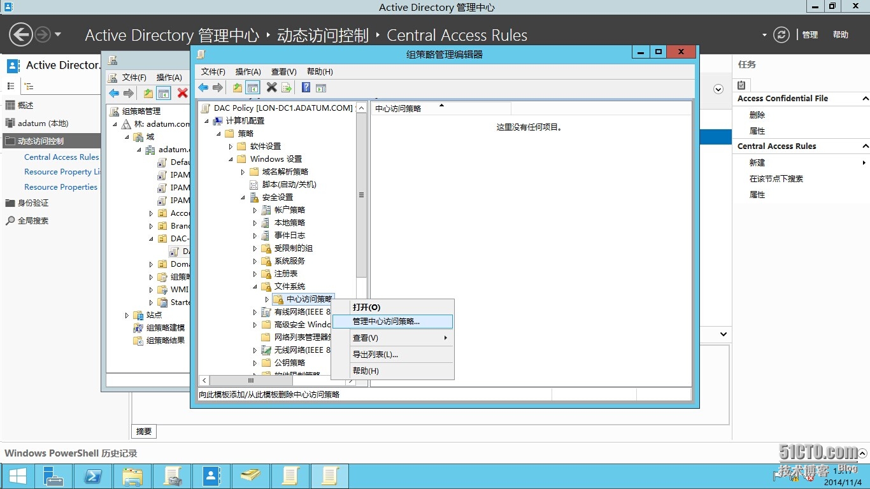Click 摘要 tab at bottom
This screenshot has height=489, width=870.
pos(144,432)
